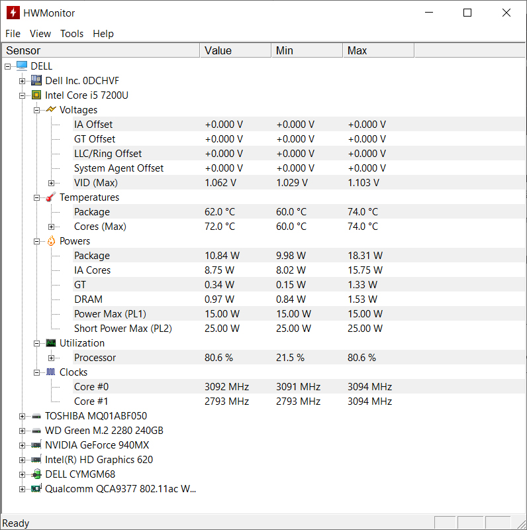Collapse the Clocks group

coord(36,372)
